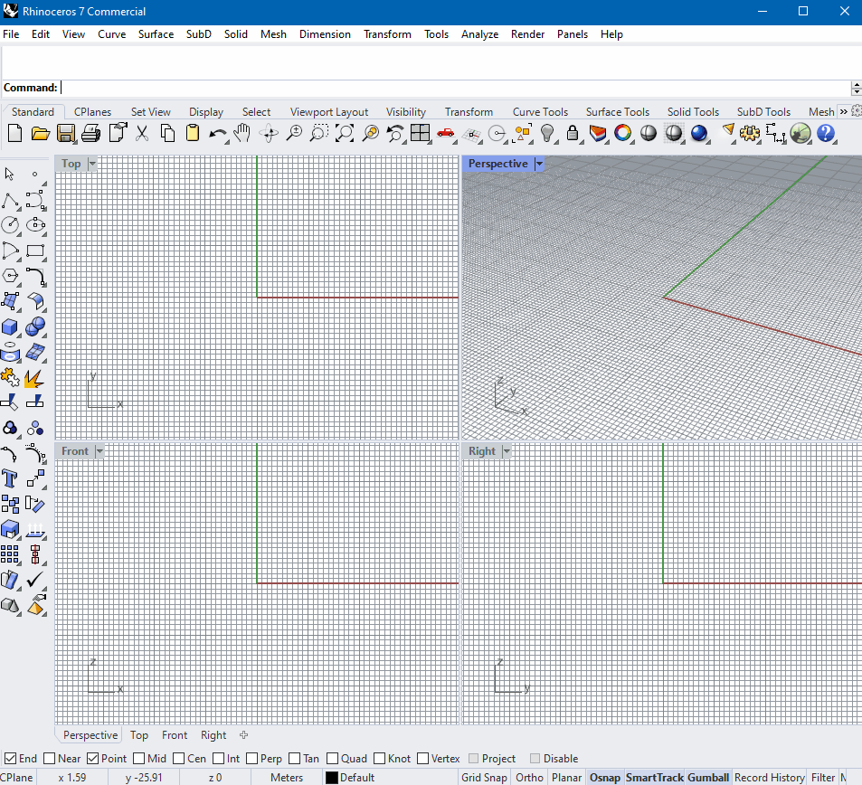This screenshot has height=785, width=862.
Task: Toggle Ortho mode in the status bar
Action: (x=529, y=777)
